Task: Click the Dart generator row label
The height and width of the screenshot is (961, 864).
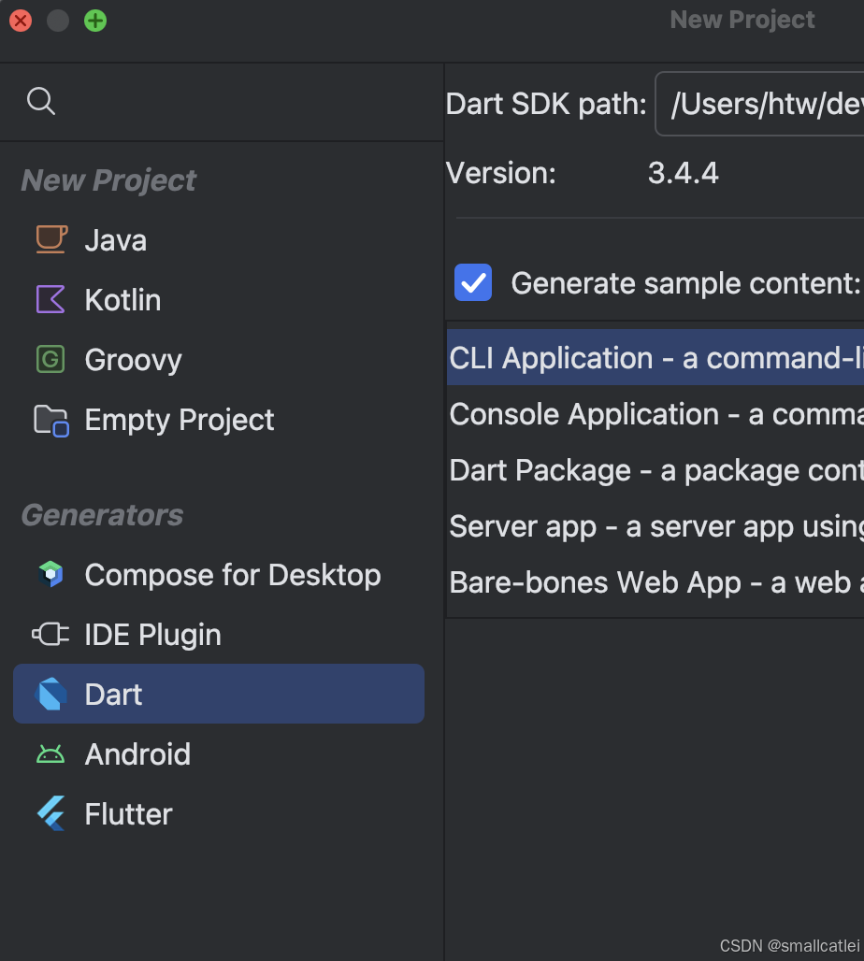Action: tap(113, 695)
